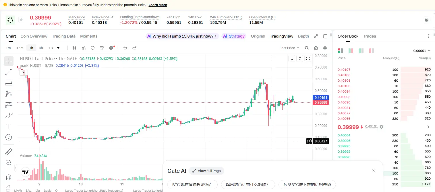Open the indicator templates icon
The image size is (435, 192).
tap(102, 48)
